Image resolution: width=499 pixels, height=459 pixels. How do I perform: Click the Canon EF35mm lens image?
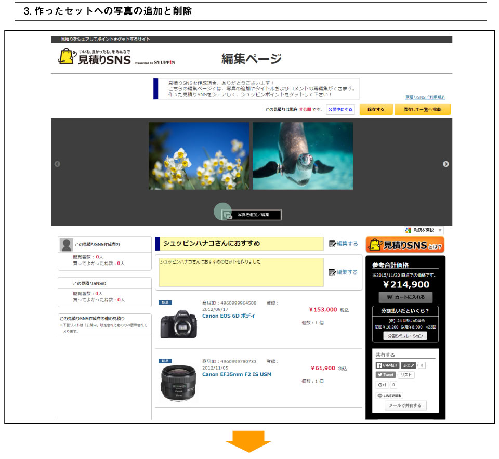(178, 384)
